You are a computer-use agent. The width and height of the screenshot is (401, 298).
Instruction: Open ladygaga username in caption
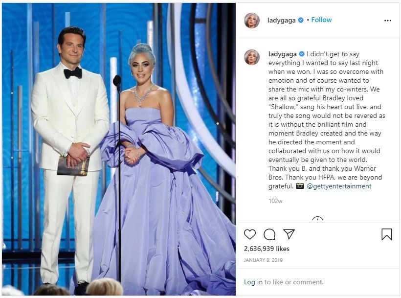(x=283, y=54)
